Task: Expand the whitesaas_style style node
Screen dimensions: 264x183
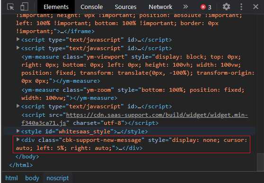Action: click(x=18, y=131)
